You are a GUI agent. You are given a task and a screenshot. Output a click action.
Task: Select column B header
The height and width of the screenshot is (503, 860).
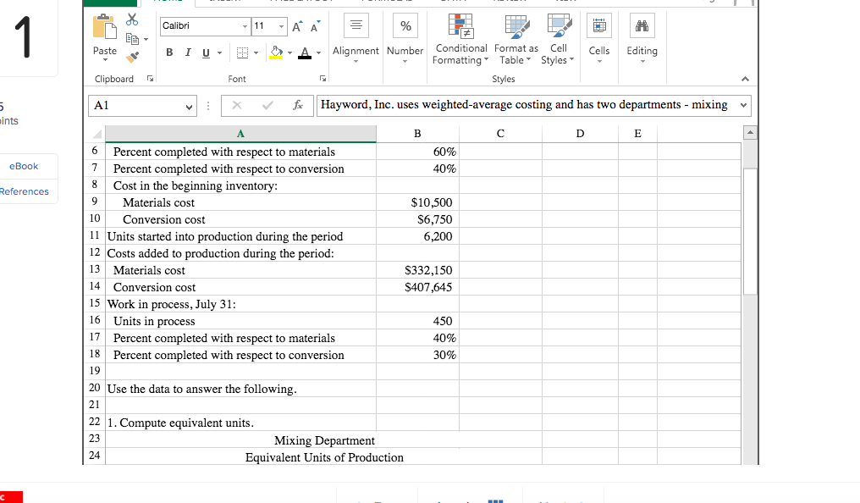[417, 134]
